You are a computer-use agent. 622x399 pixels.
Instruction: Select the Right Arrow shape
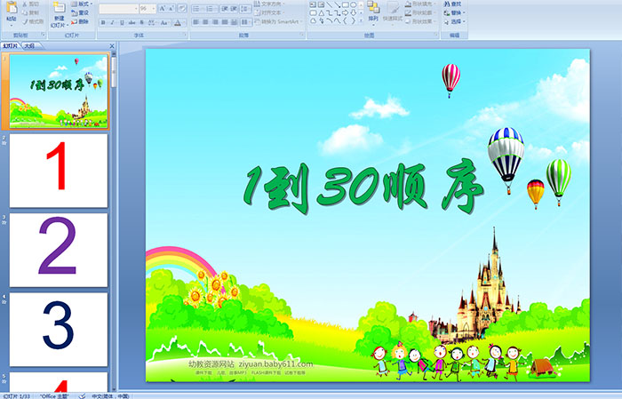(345, 12)
